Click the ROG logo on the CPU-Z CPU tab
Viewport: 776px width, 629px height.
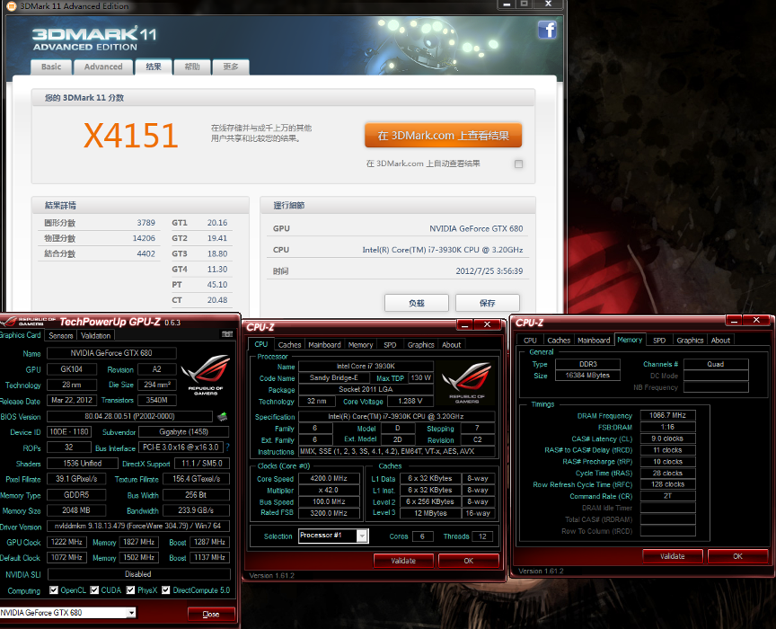click(467, 383)
